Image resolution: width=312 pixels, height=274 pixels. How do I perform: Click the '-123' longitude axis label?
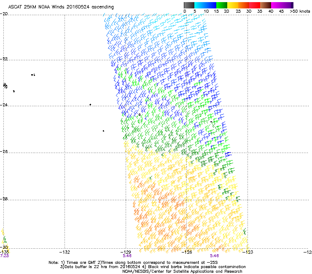point(248,253)
